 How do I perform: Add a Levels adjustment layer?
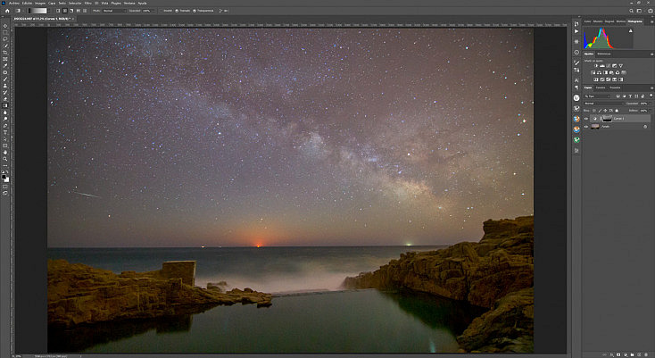pos(602,66)
